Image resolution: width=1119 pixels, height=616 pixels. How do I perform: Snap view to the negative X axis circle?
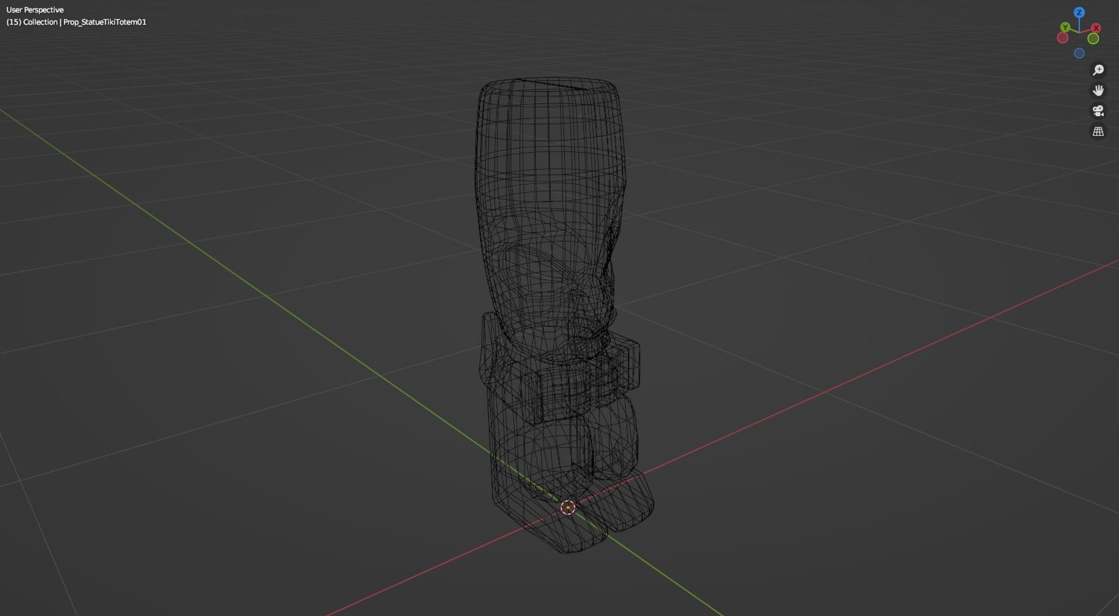pyautogui.click(x=1062, y=38)
